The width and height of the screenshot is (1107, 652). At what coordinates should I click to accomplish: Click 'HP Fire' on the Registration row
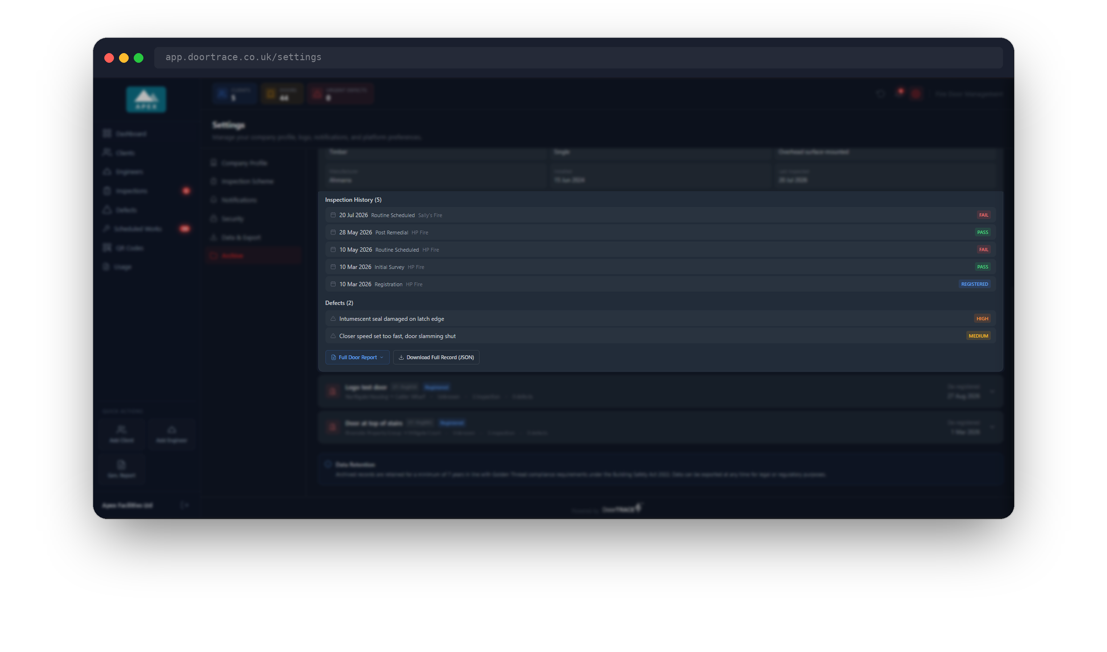pyautogui.click(x=414, y=284)
